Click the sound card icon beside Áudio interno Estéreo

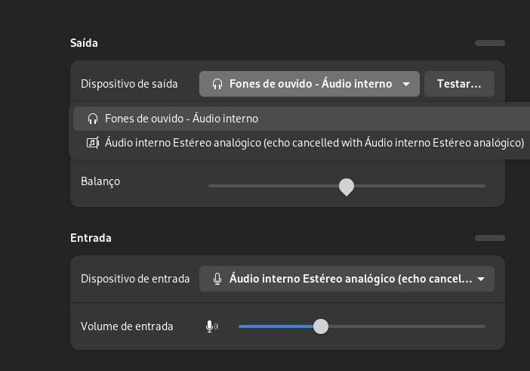pyautogui.click(x=93, y=143)
